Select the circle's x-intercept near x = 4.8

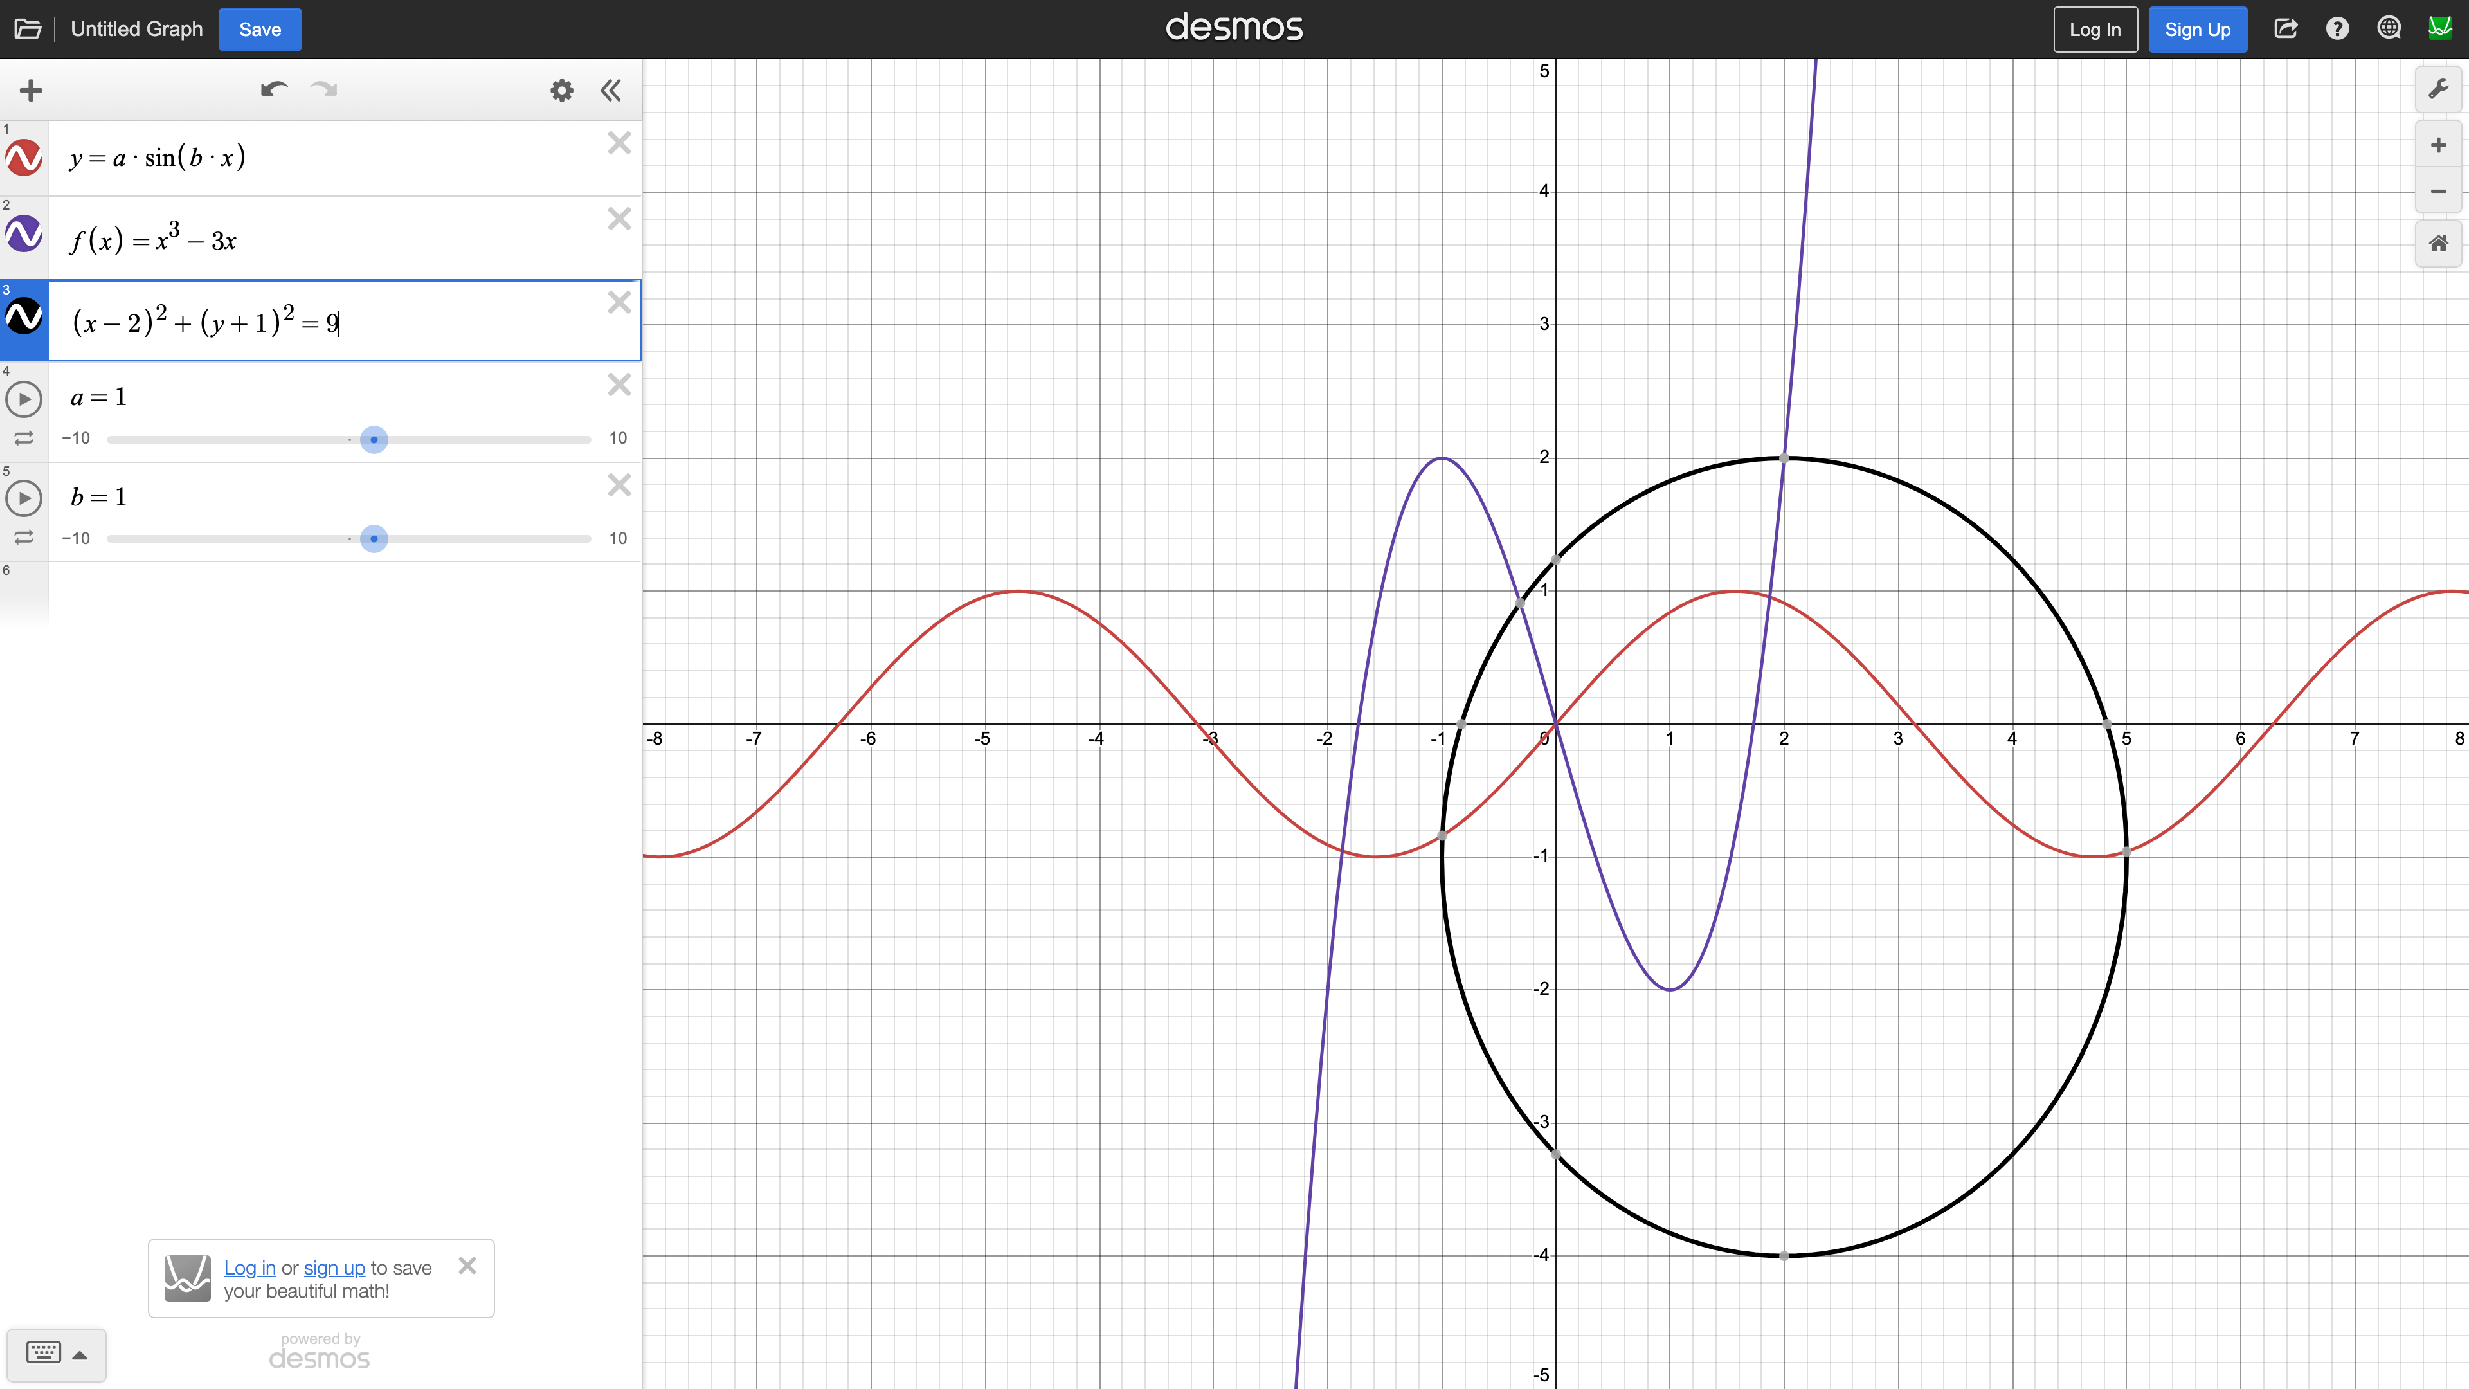(2107, 723)
